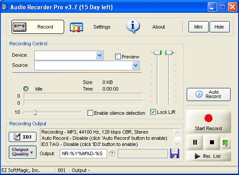Click the '0:00:00' time value
This screenshot has width=239, height=175.
tap(110, 89)
